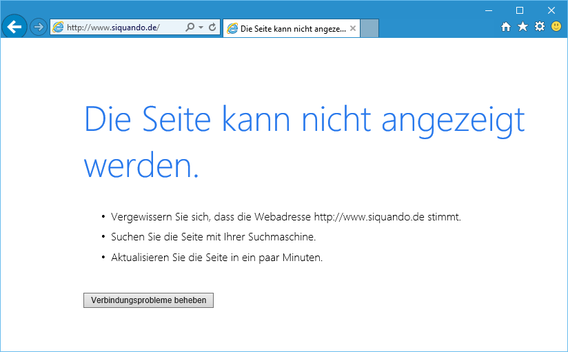Click the 'Verbindungsprobleme beheben' button
Viewport: 568px width, 352px height.
[148, 300]
